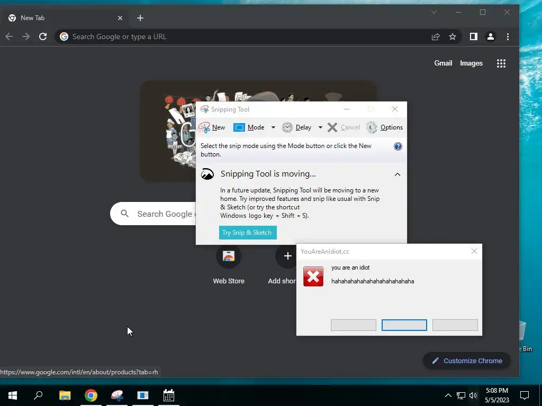Click New snip in Snipping Tool
This screenshot has height=406, width=542.
(212, 127)
